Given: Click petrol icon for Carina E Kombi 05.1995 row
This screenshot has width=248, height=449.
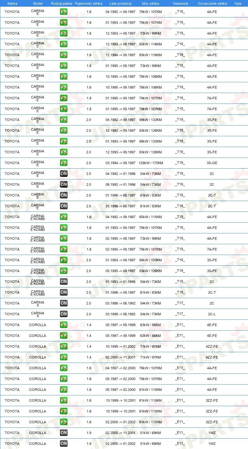Looking at the screenshot, I should pos(63,271).
